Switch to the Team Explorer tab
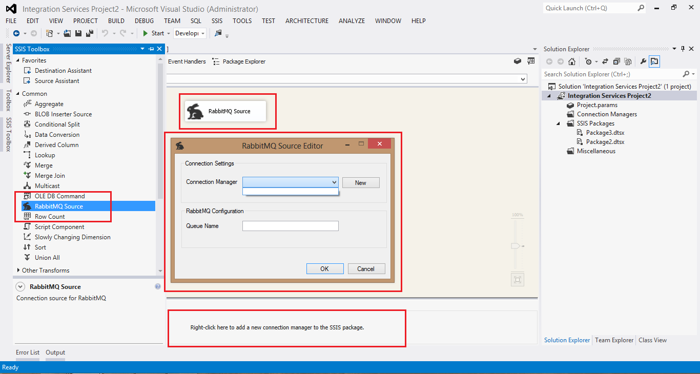The image size is (700, 374). pos(614,340)
